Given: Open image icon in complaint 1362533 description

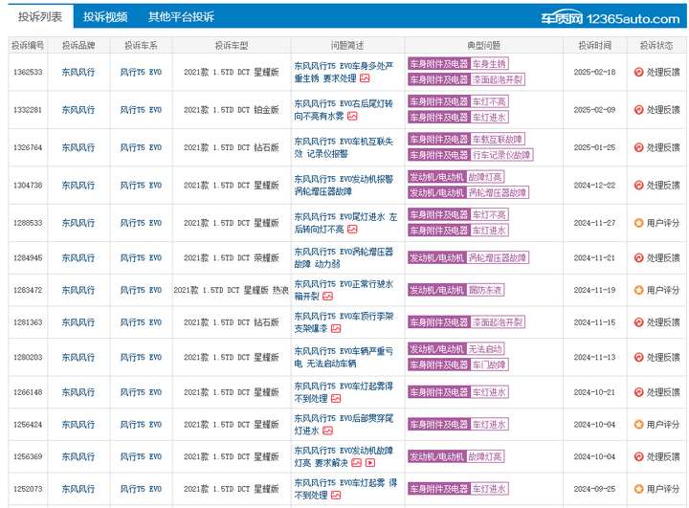Looking at the screenshot, I should click(365, 78).
